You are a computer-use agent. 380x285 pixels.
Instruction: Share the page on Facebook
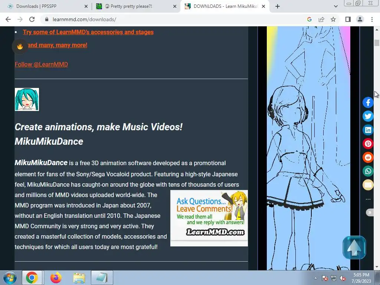(x=368, y=102)
